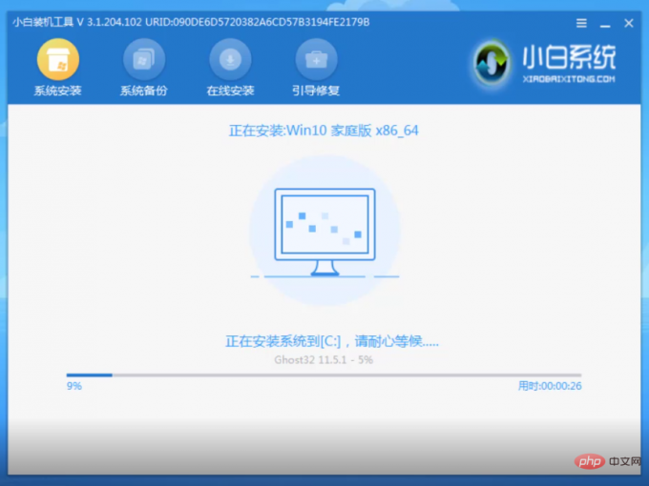
Task: Select the 系统安装 orange icon
Action: tap(58, 59)
